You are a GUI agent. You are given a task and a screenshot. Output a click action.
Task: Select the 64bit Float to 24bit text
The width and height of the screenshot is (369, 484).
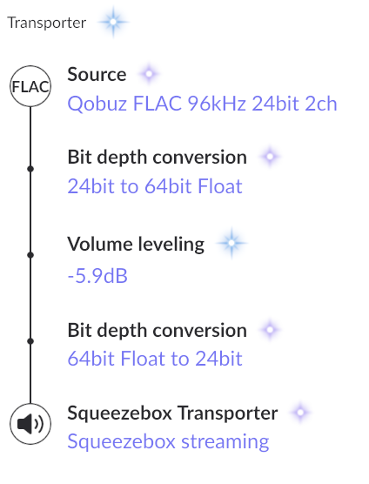click(x=155, y=359)
